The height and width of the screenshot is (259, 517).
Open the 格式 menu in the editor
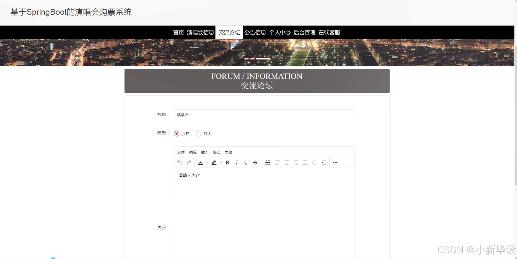click(x=216, y=152)
